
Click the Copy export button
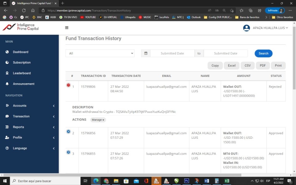coord(215,65)
